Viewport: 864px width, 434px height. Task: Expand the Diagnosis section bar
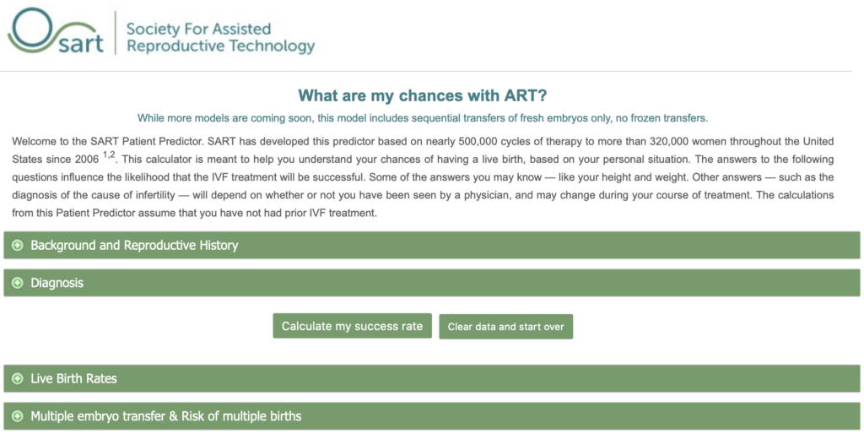click(x=431, y=283)
